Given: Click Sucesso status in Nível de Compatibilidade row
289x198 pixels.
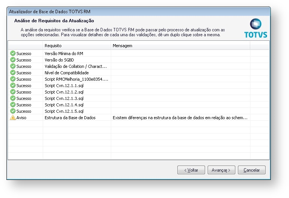Looking at the screenshot, I should (24, 73).
